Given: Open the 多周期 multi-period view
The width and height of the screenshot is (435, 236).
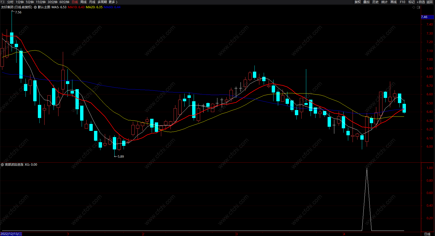Looking at the screenshot, I should (x=102, y=2).
